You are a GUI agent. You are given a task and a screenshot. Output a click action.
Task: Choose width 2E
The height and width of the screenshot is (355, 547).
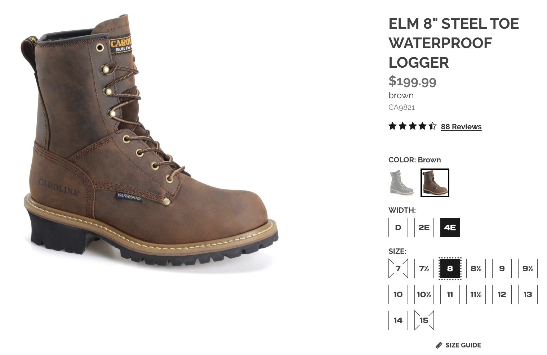(x=424, y=228)
